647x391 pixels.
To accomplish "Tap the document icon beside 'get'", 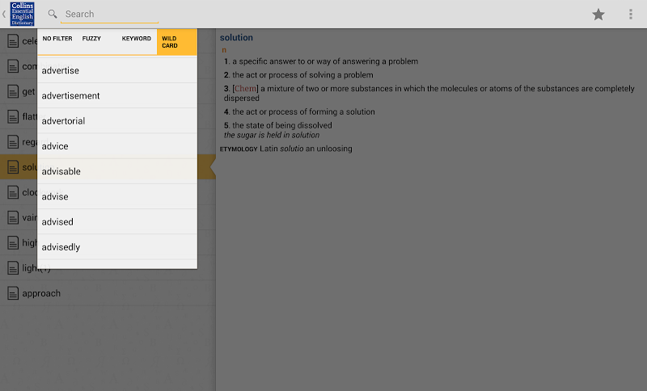I will (x=13, y=91).
